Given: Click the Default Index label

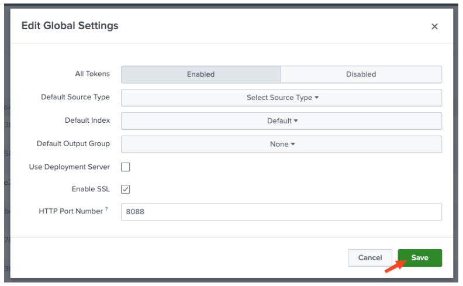Looking at the screenshot, I should point(87,120).
